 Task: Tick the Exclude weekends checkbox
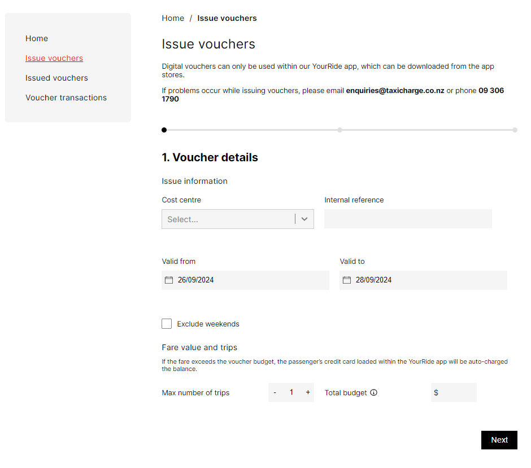coord(167,324)
